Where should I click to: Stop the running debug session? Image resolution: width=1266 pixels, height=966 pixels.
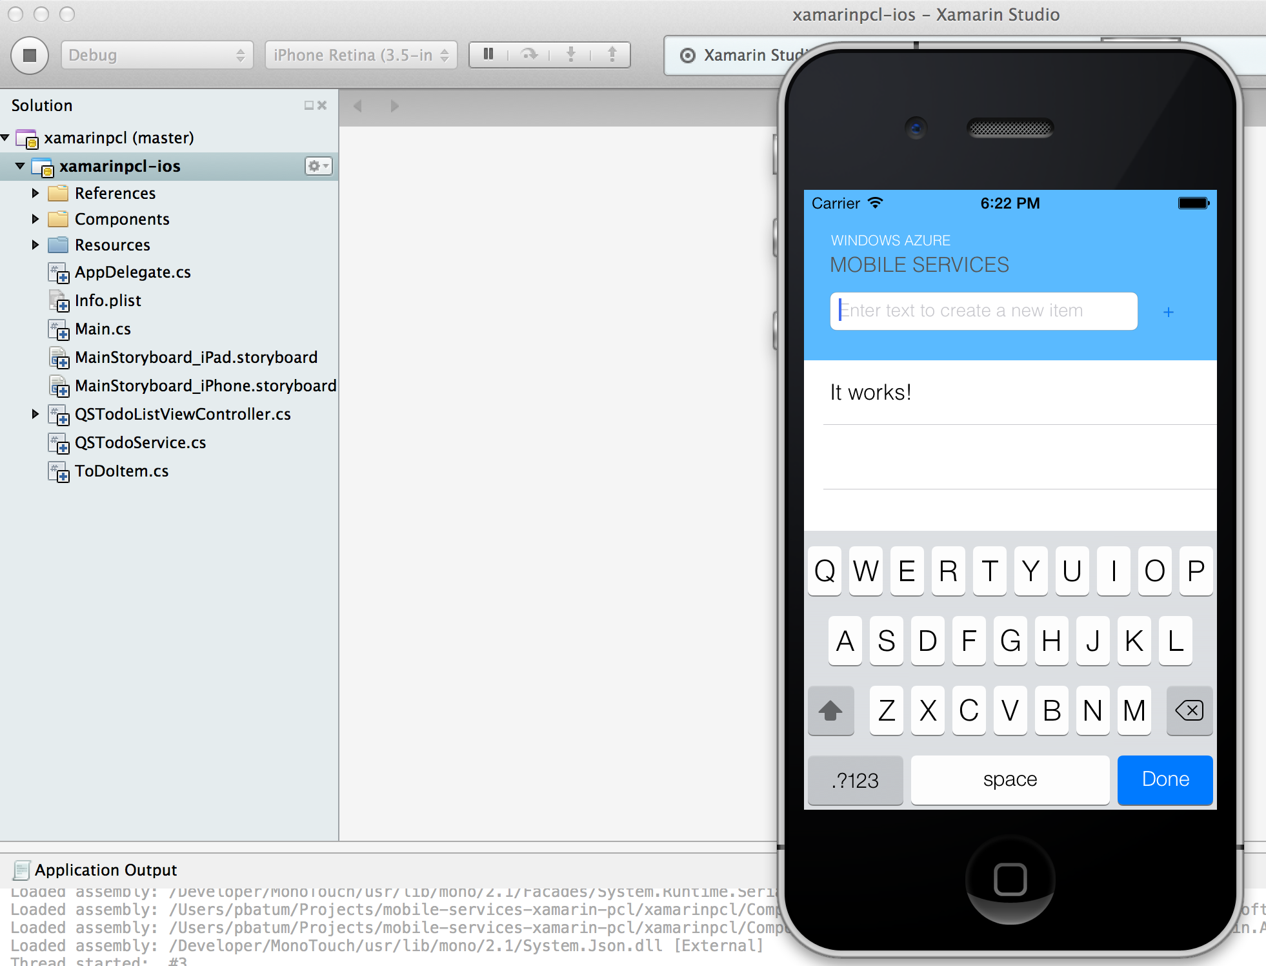tap(29, 55)
